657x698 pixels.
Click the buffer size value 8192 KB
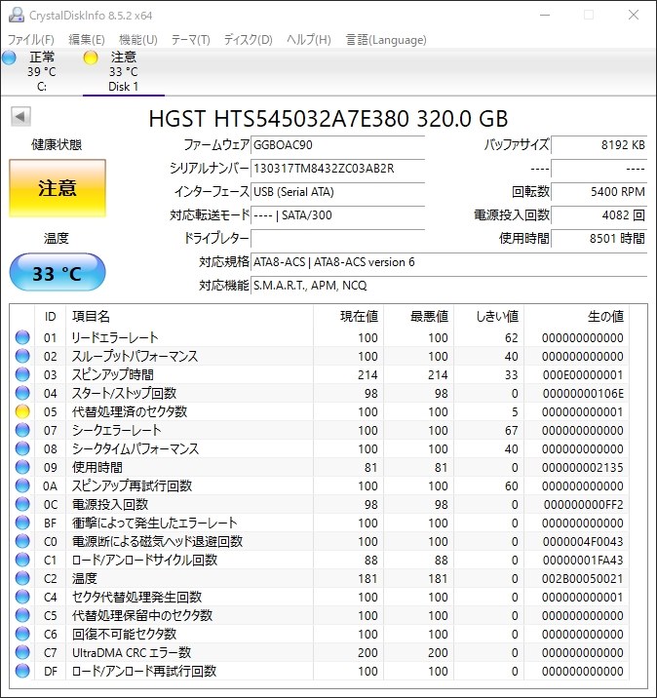coord(599,145)
